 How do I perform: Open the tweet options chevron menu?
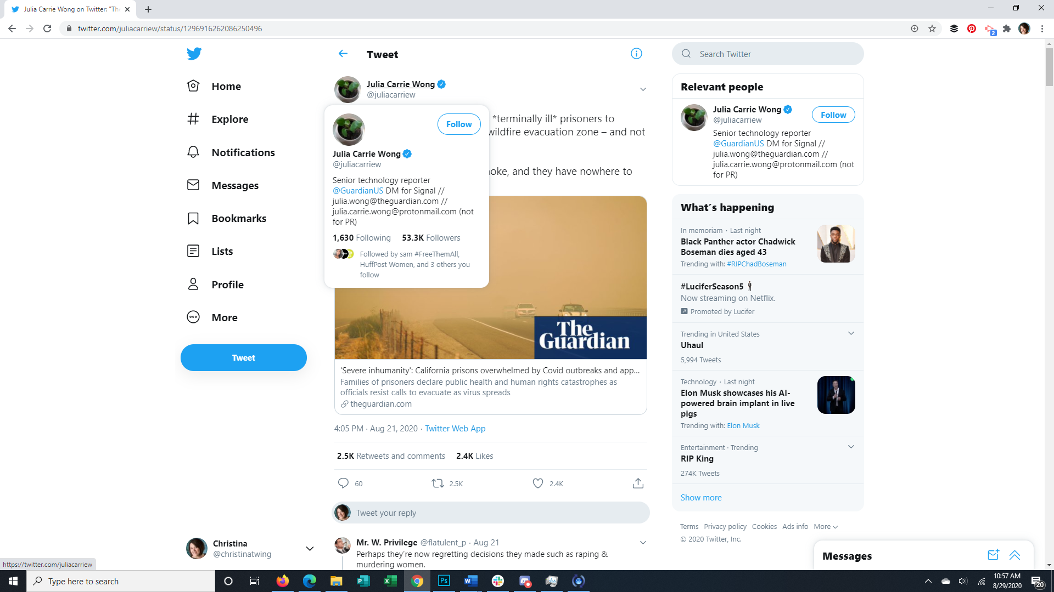pos(643,89)
